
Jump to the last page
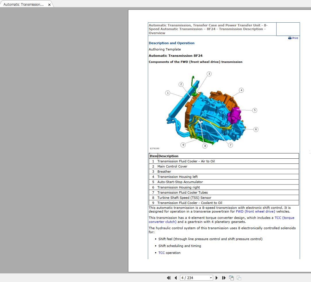tap(224, 278)
